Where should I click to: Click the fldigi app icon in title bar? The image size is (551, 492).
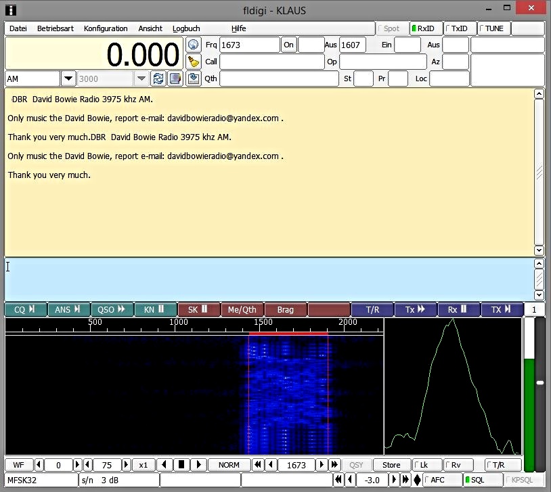click(11, 10)
